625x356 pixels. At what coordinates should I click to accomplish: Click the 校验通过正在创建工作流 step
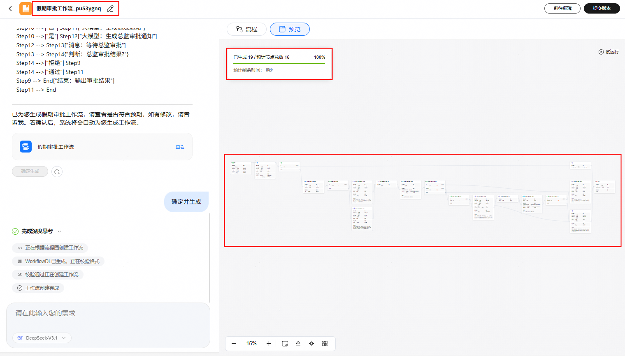click(x=48, y=275)
